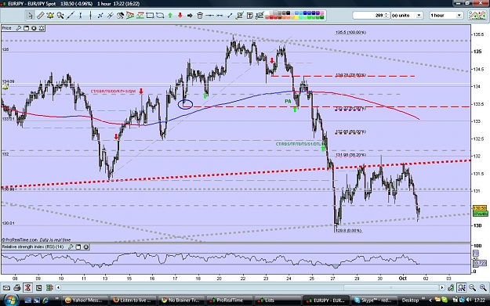Click the green link icon near zoom
The height and width of the screenshot is (306, 490).
(451, 287)
